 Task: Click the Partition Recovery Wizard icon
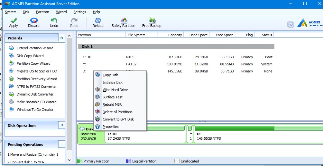[x=11, y=79]
